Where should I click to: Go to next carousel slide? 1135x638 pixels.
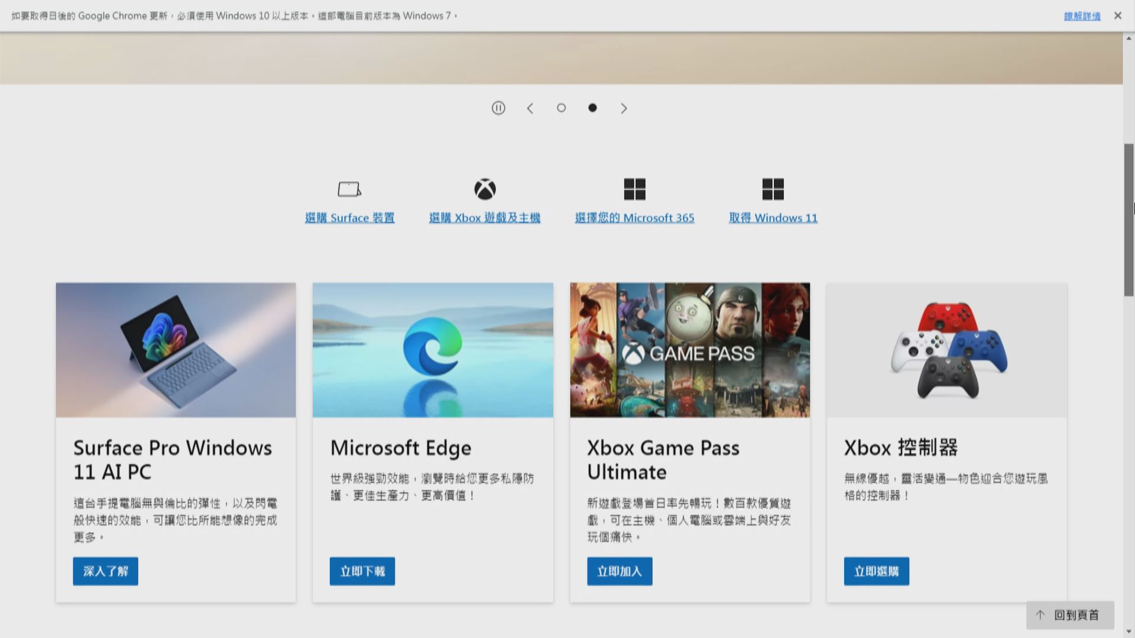pos(624,108)
